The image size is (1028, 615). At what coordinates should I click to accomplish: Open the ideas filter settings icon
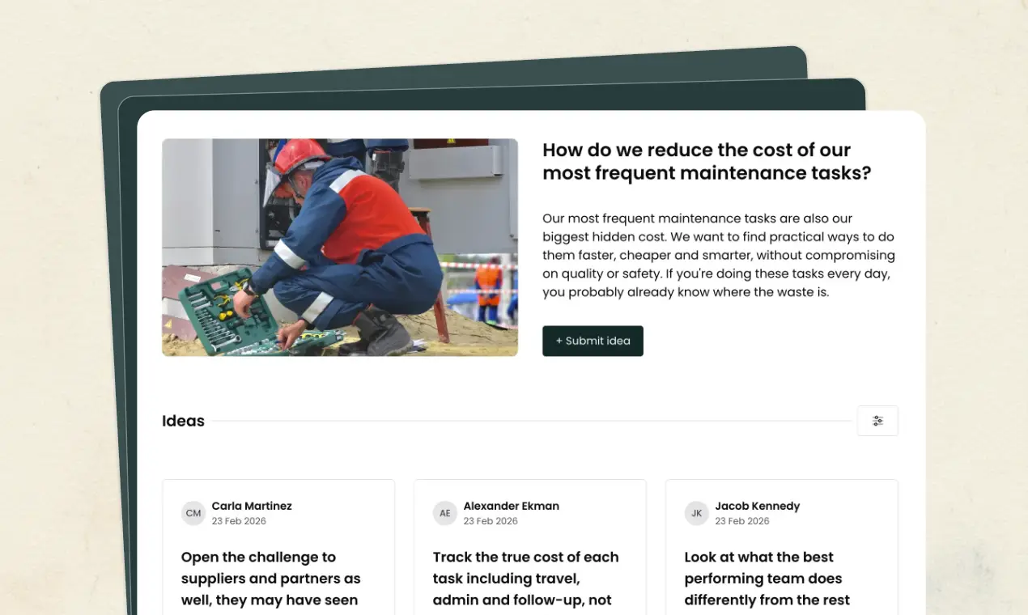click(x=877, y=421)
